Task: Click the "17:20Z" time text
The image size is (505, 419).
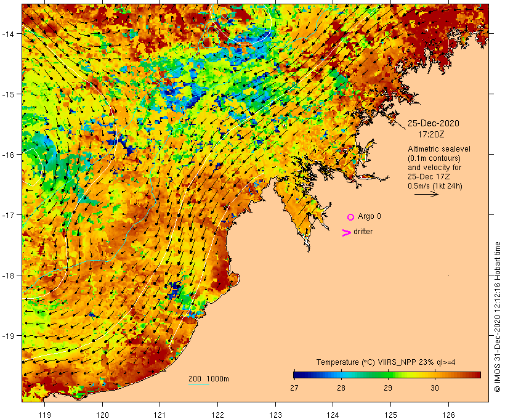Action: (x=431, y=134)
